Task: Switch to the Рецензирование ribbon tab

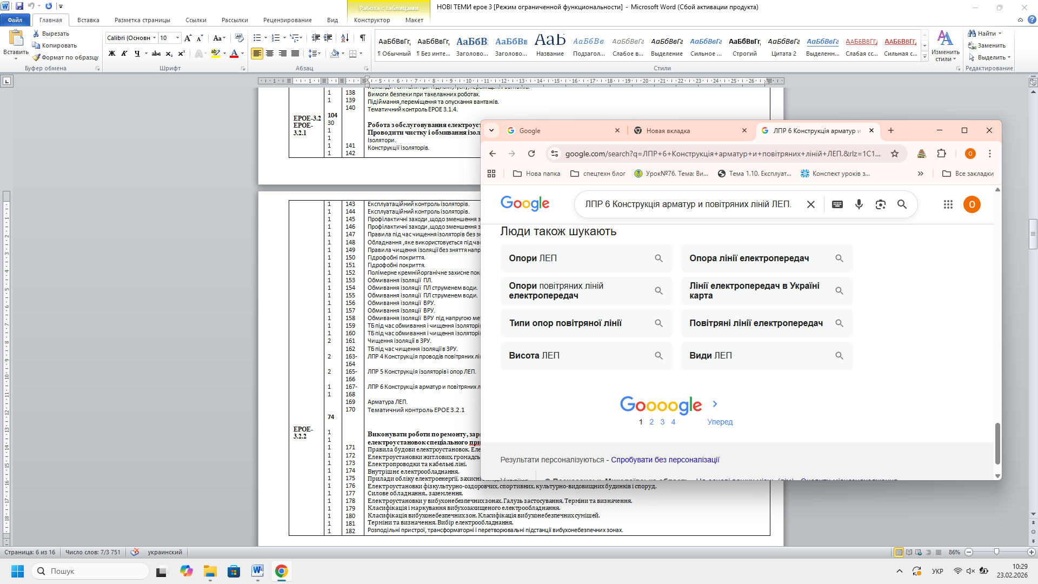Action: point(288,20)
